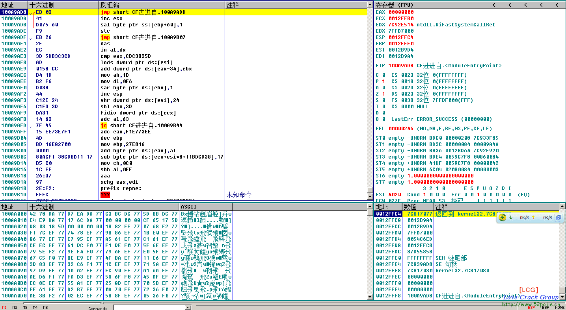Viewport: 566px width, 310px height.
Task: Click LastErr ERROR_SUCCESS line
Action: click(x=441, y=119)
